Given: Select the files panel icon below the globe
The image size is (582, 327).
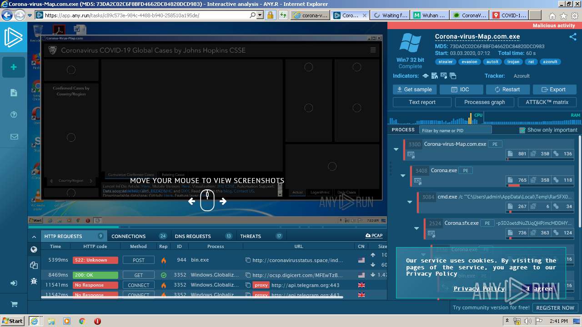Looking at the screenshot, I should tap(34, 265).
